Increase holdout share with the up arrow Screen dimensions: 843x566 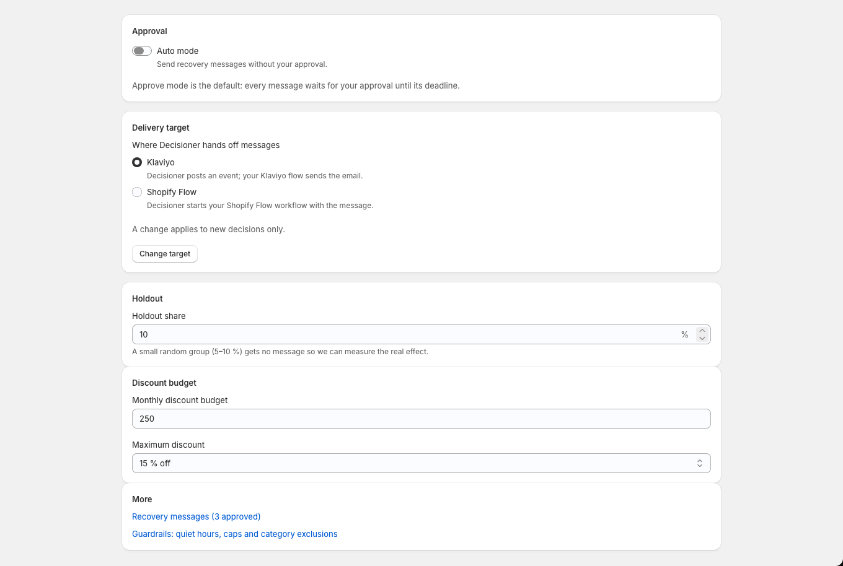(x=702, y=331)
